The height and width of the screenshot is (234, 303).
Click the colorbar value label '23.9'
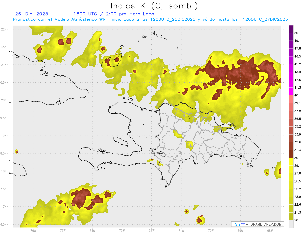[x=297, y=197]
